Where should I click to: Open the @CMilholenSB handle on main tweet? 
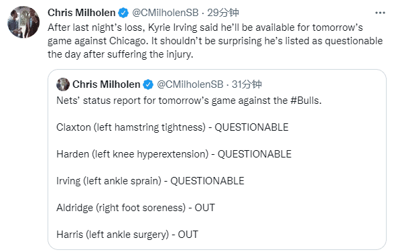click(166, 13)
